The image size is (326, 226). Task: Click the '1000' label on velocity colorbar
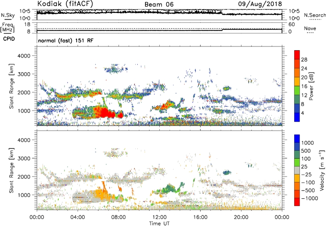tap(308, 143)
